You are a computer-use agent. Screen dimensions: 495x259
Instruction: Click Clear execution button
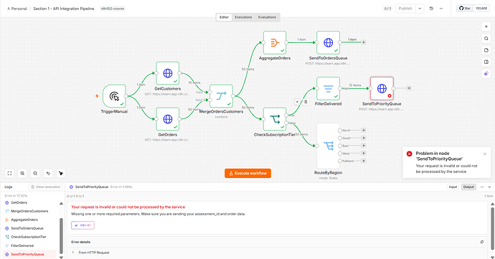pyautogui.click(x=46, y=187)
